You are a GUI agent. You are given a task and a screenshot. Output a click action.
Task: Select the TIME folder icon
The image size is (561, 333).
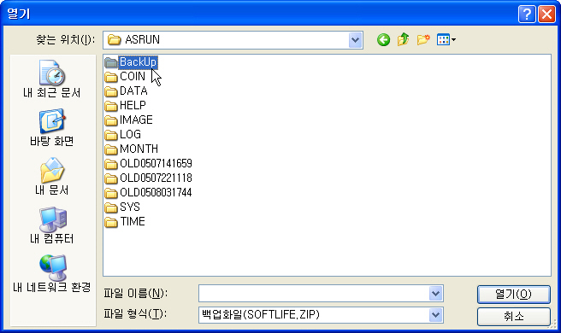click(x=111, y=222)
